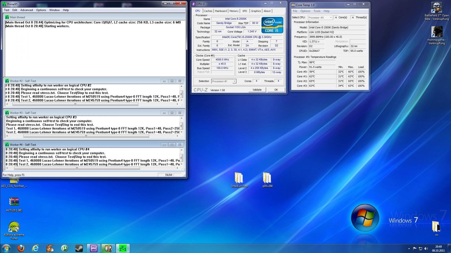Open the AIO_CDA_NonNet desktop icon

[14, 183]
